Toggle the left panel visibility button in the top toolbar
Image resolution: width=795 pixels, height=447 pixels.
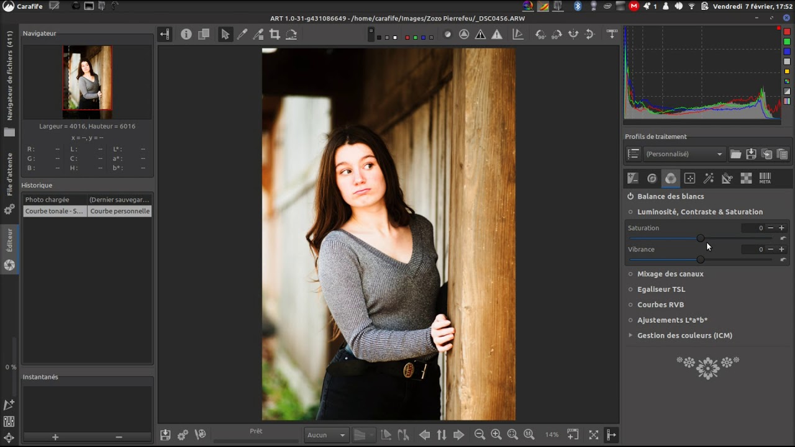[165, 35]
